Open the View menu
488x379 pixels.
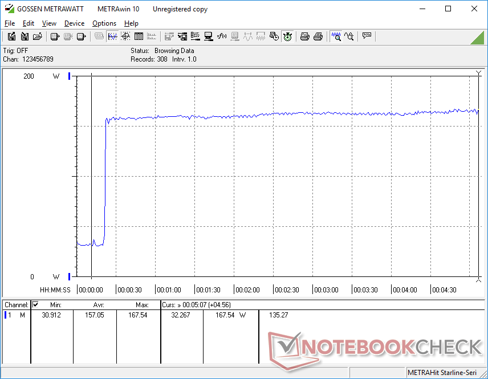pos(49,23)
